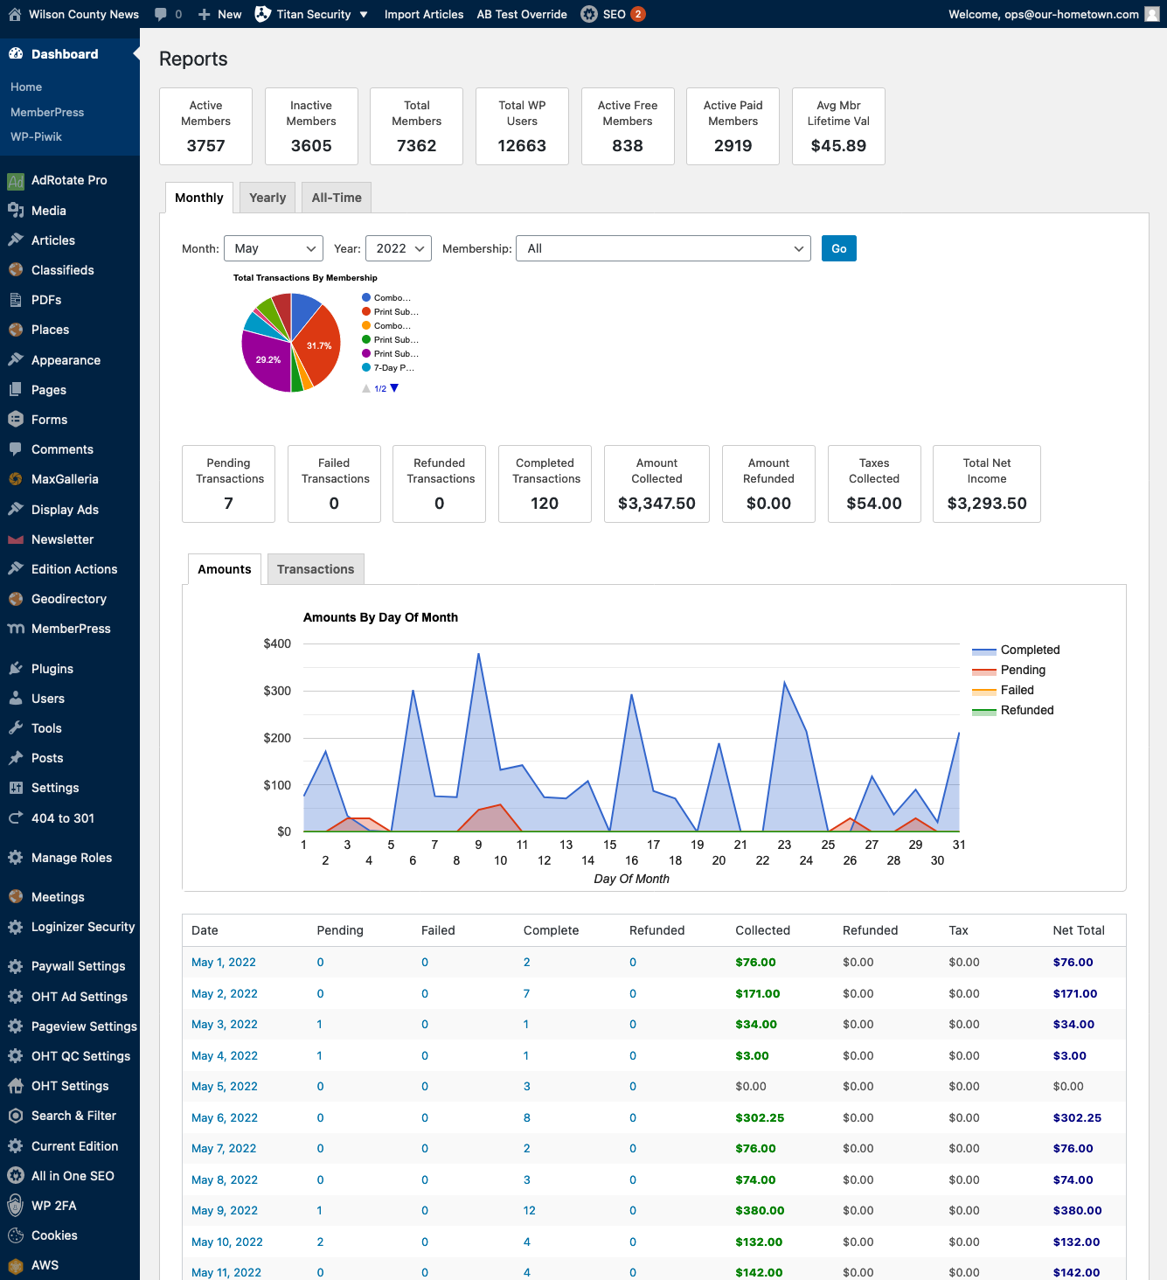Open MemberPress via its sidebar icon
The height and width of the screenshot is (1280, 1167).
(17, 628)
